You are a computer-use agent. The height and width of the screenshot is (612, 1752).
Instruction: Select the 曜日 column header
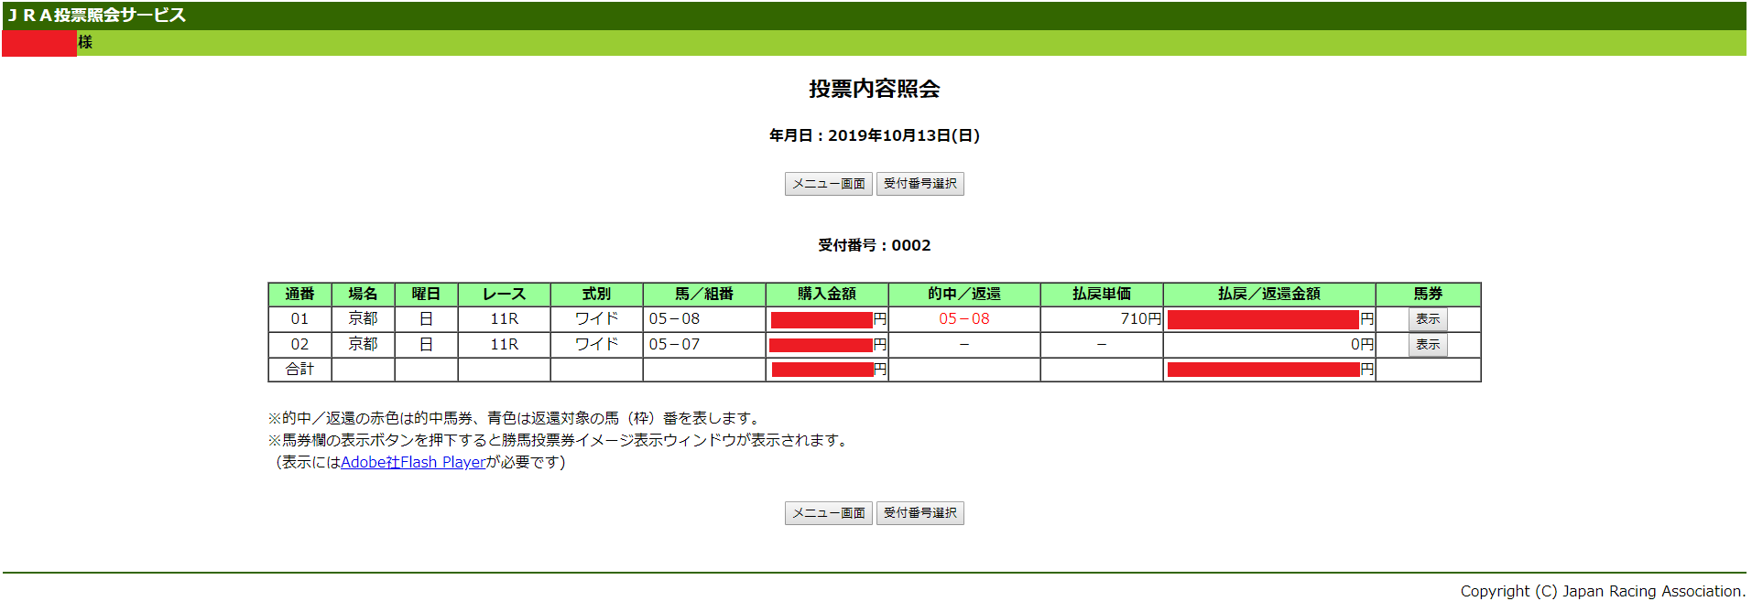point(426,294)
